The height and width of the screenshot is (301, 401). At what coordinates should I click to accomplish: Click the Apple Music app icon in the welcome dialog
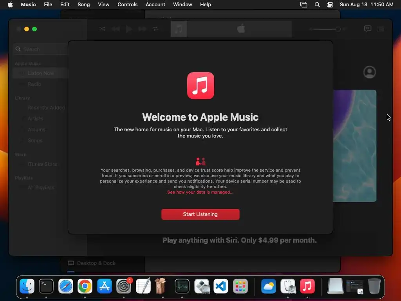point(200,85)
